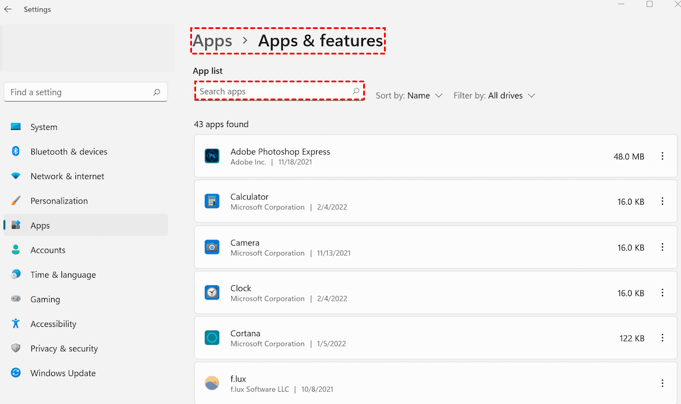Expand the Filter by All drives dropdown
The image size is (681, 404).
494,96
